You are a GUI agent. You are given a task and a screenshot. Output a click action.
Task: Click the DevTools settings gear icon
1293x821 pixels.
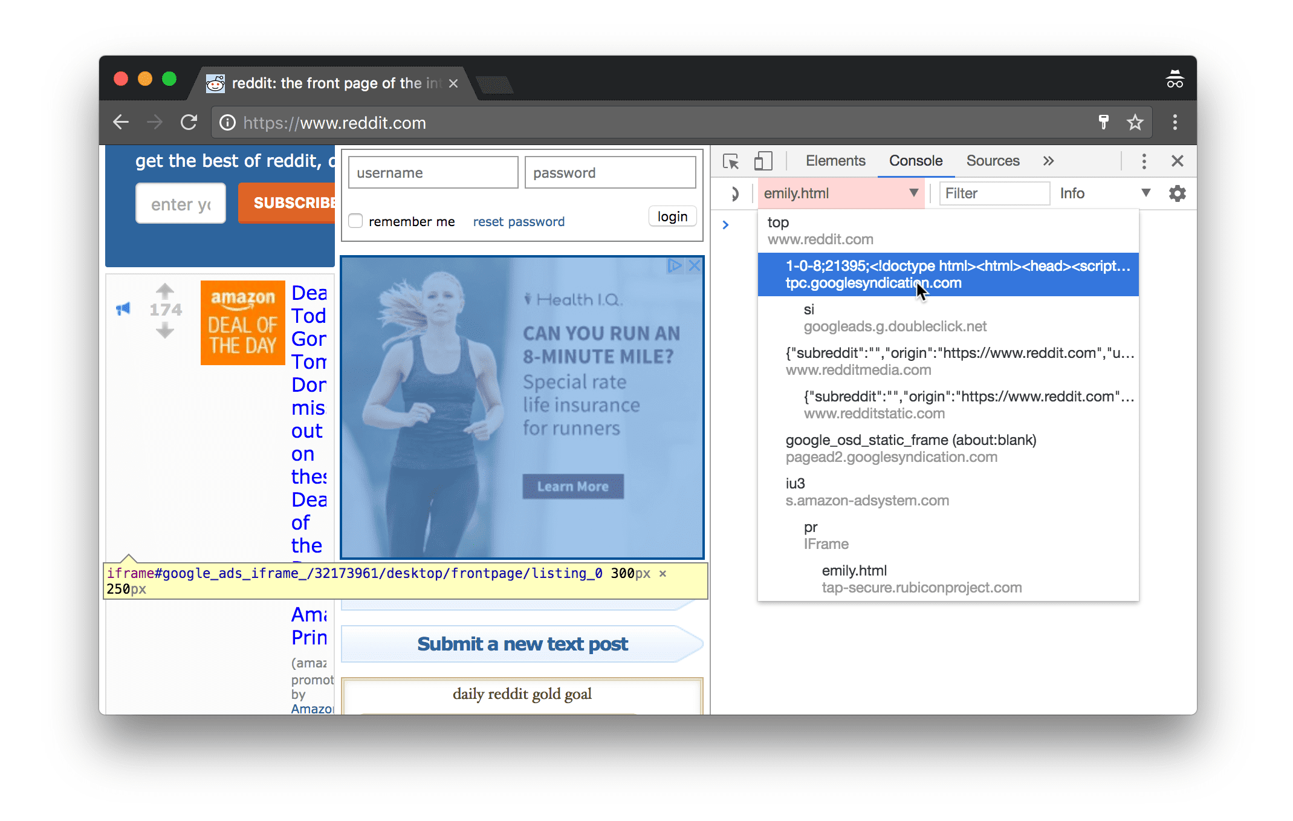pyautogui.click(x=1177, y=193)
